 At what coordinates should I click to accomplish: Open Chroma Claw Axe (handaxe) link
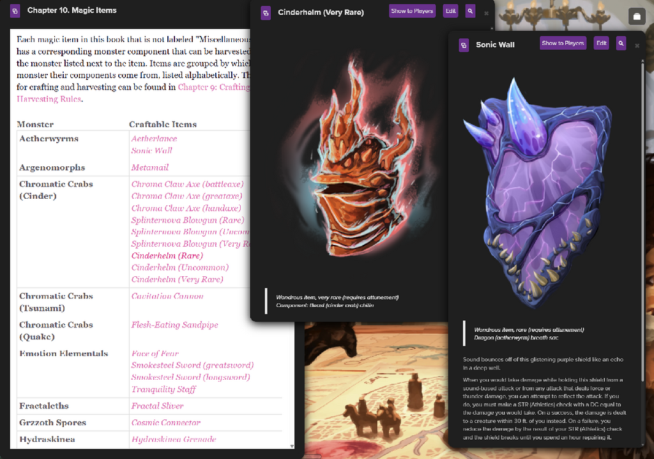(x=186, y=208)
